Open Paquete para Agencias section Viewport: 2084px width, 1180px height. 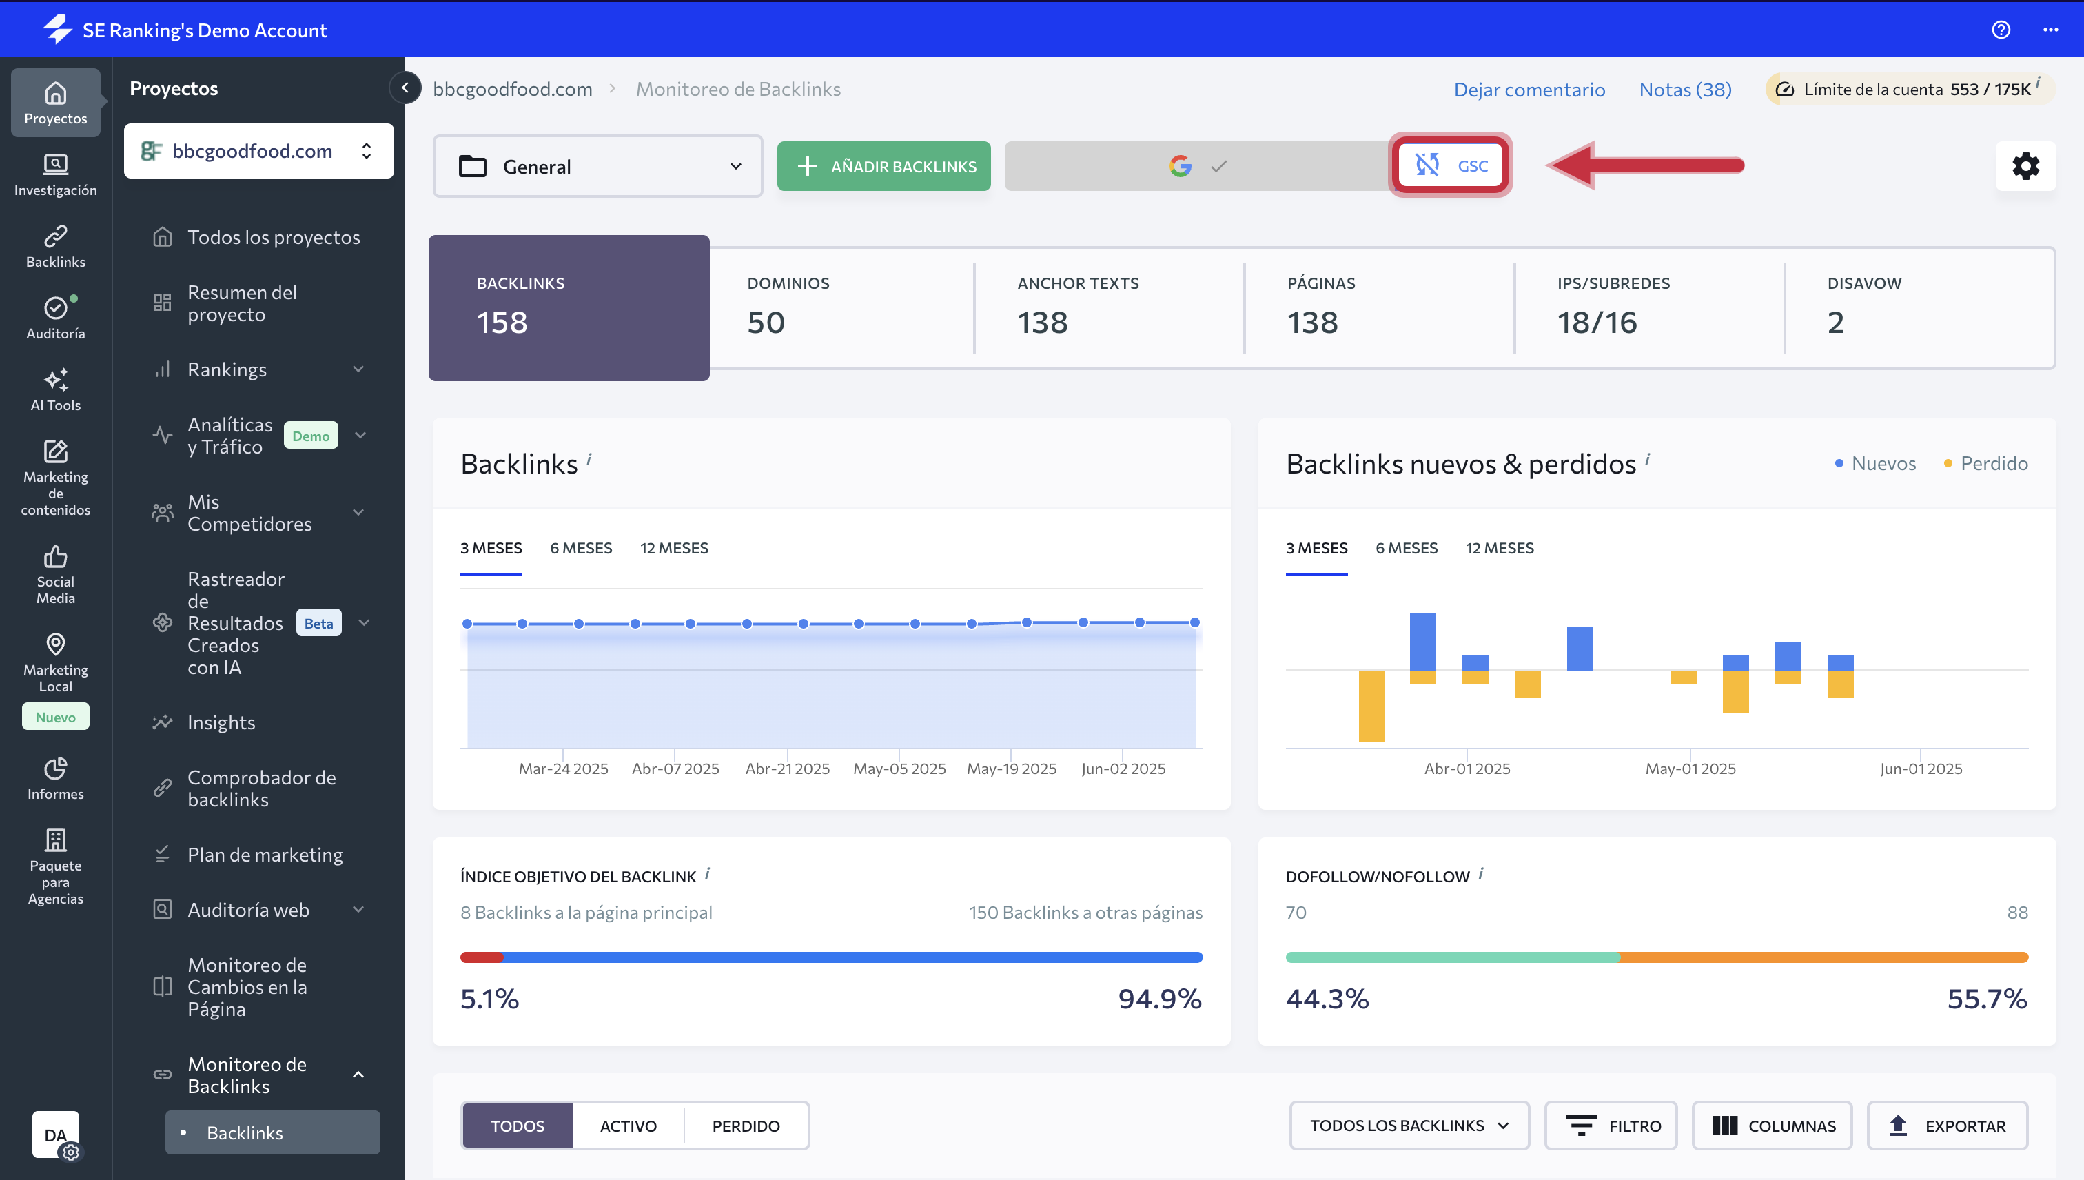coord(55,866)
